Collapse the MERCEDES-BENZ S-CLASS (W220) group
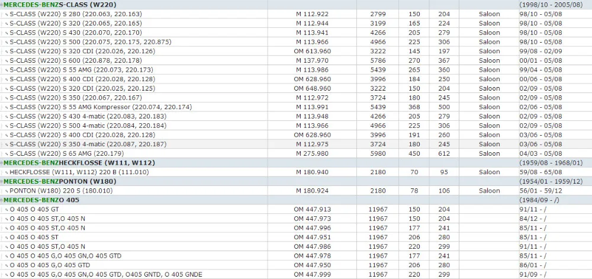This screenshot has width=592, height=279. pos(2,5)
